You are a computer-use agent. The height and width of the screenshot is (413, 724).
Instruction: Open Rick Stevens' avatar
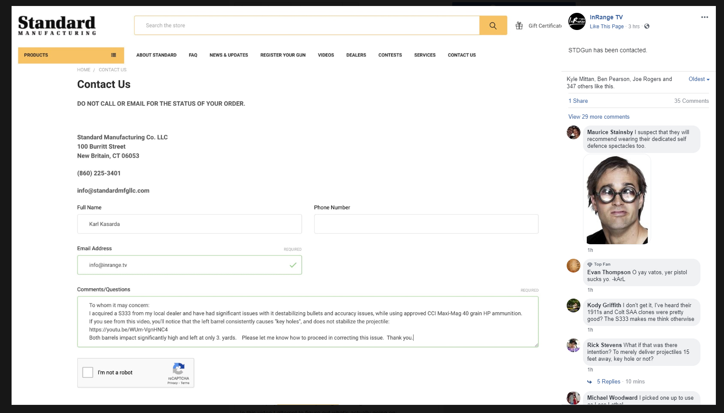click(x=574, y=345)
